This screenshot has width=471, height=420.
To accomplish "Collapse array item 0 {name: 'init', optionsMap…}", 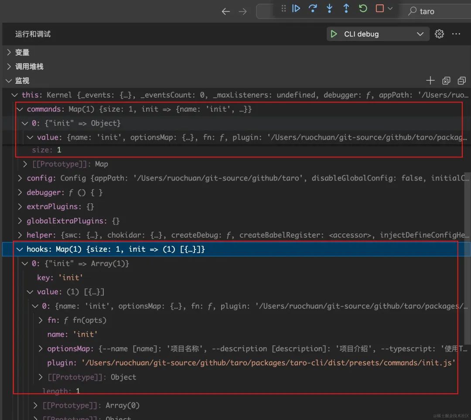I will click(x=35, y=306).
